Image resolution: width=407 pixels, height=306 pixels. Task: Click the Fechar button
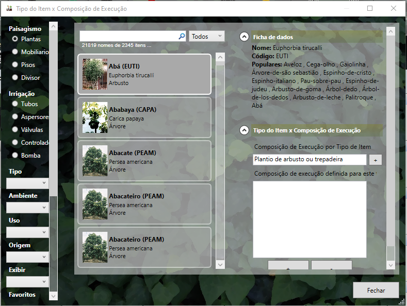376,290
